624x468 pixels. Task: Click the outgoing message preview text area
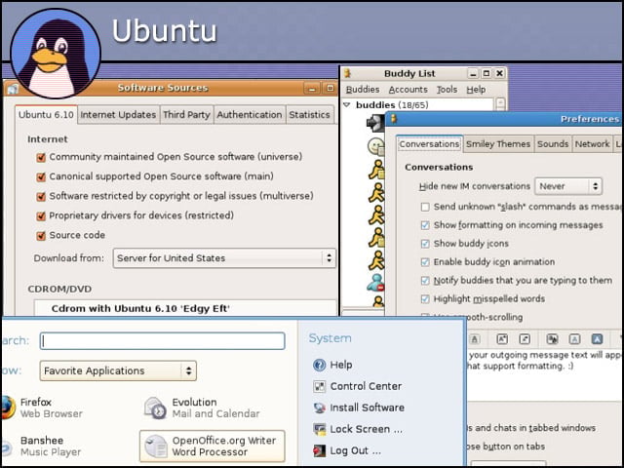click(545, 374)
